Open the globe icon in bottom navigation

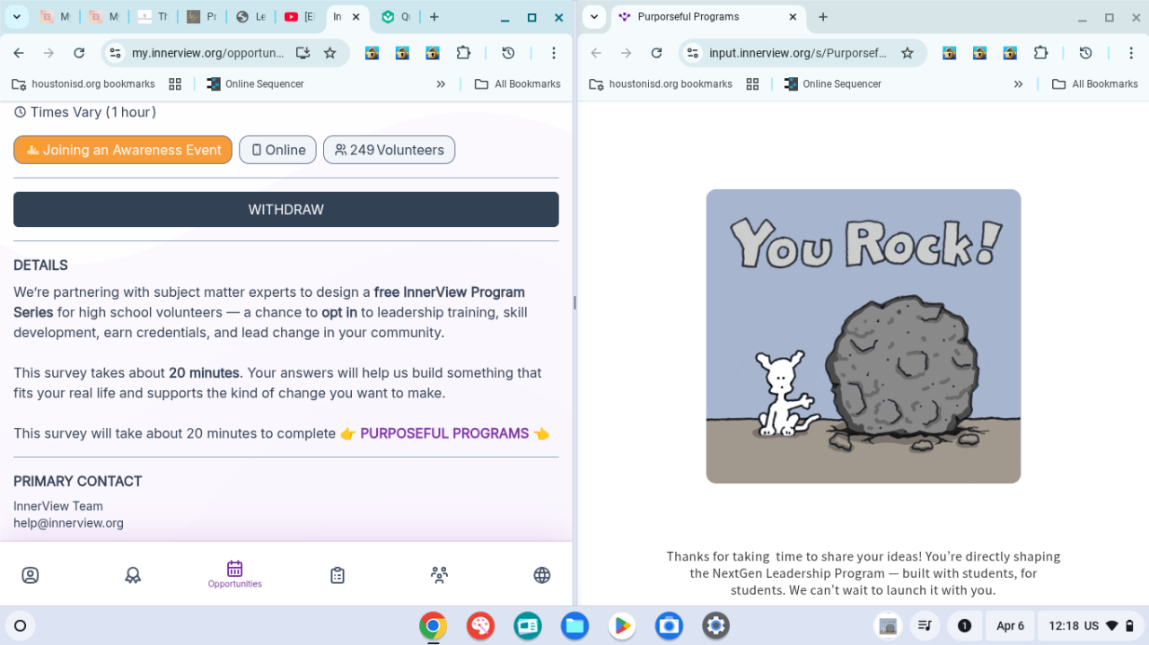(542, 575)
